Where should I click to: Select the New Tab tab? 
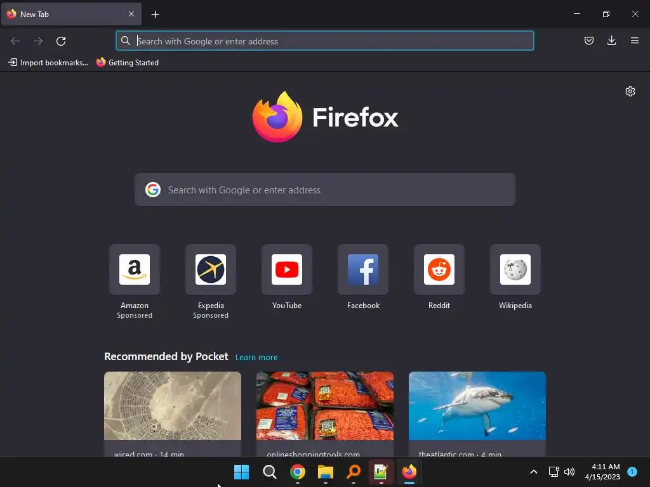click(71, 14)
